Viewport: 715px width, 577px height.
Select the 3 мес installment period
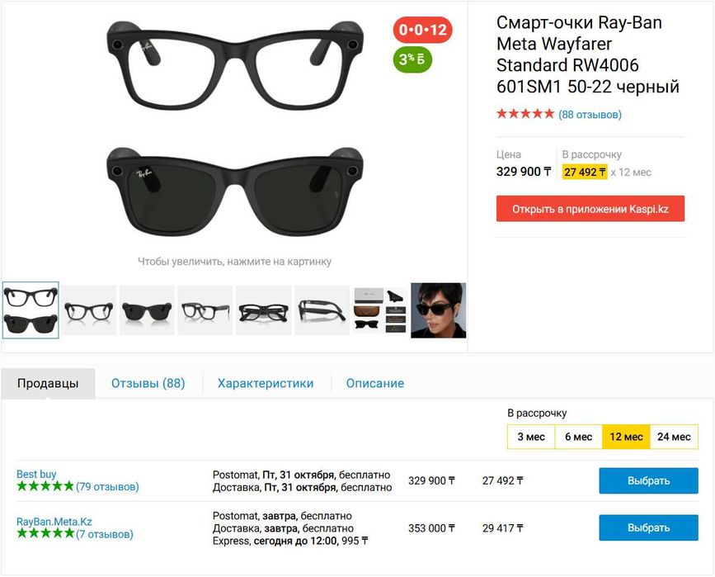[531, 437]
